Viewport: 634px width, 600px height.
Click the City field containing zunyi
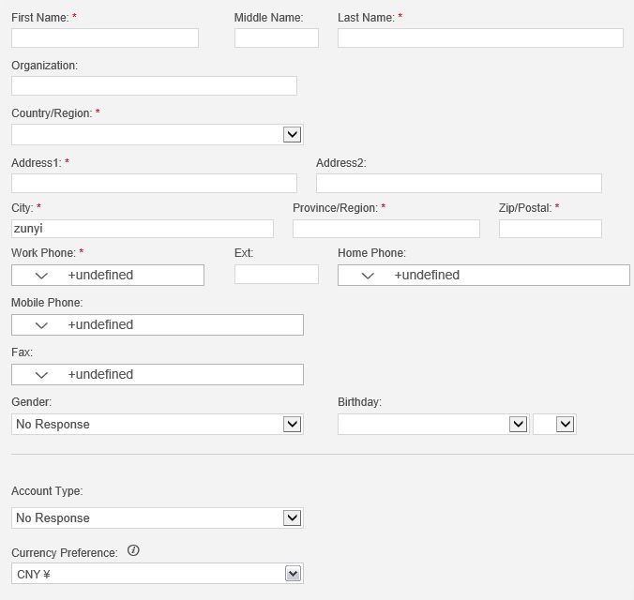(143, 229)
